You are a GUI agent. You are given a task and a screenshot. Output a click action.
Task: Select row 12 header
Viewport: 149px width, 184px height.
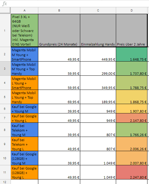(x=5, y=182)
